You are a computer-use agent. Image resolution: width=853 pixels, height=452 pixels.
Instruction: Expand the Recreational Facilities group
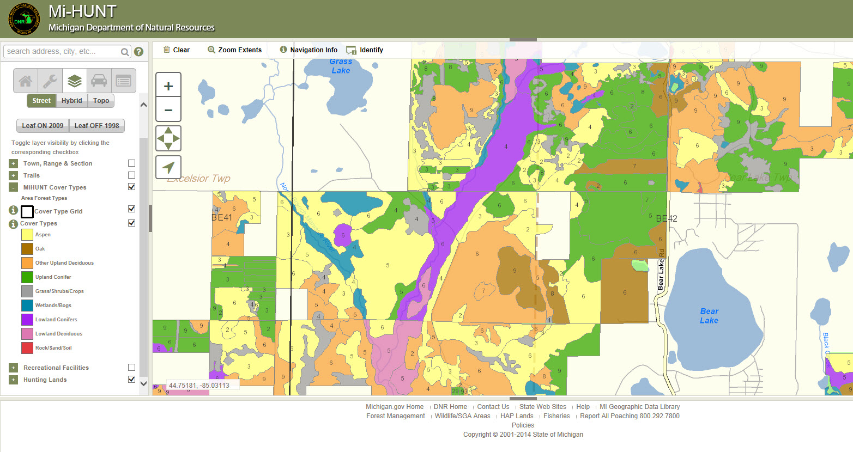pos(14,368)
